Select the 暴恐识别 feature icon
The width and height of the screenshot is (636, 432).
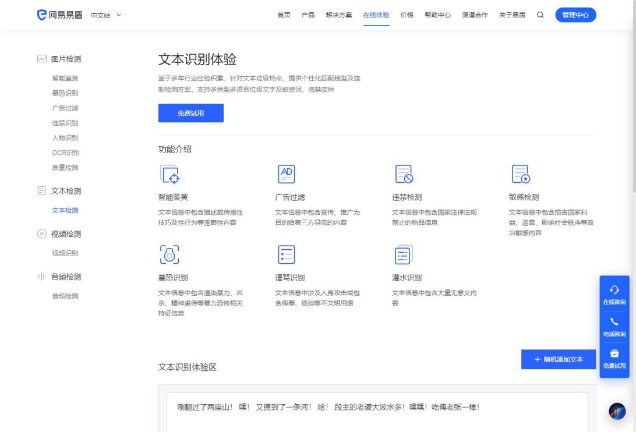(x=169, y=254)
